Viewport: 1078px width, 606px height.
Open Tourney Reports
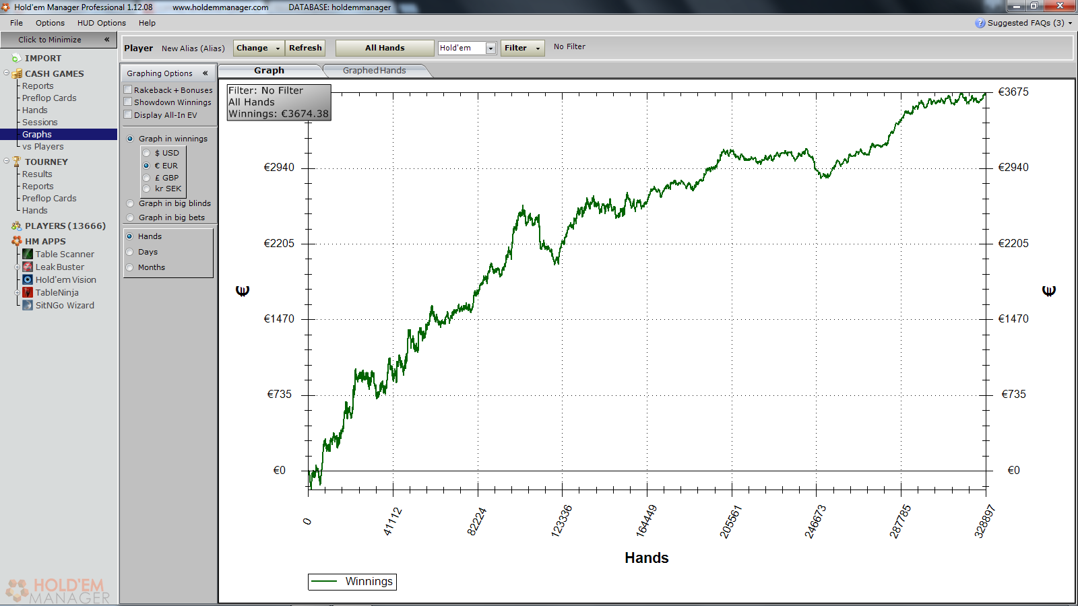(38, 186)
